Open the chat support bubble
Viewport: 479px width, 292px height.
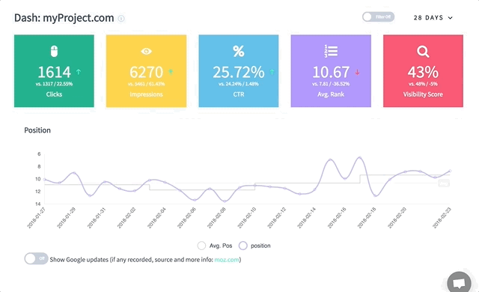[459, 283]
